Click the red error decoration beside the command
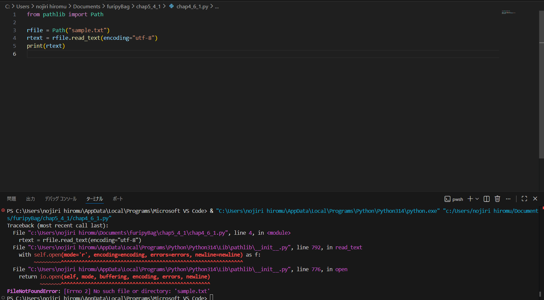This screenshot has width=544, height=300. point(3,210)
